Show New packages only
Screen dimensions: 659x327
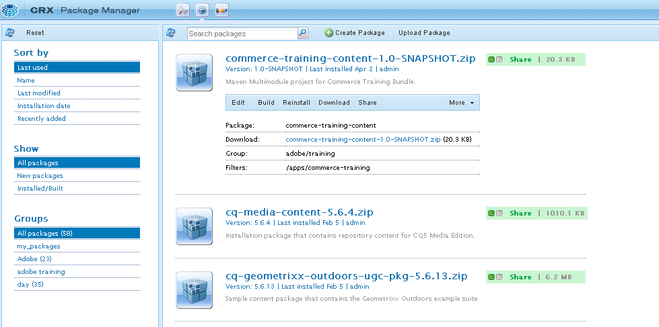tap(77, 176)
